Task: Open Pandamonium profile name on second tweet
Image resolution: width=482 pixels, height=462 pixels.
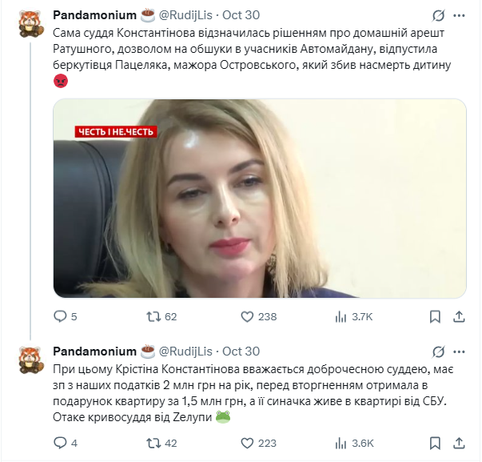Action: click(94, 352)
